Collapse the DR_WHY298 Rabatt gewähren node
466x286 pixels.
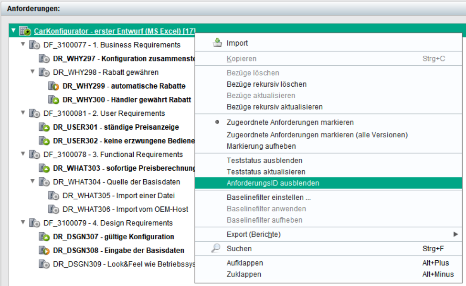32,72
